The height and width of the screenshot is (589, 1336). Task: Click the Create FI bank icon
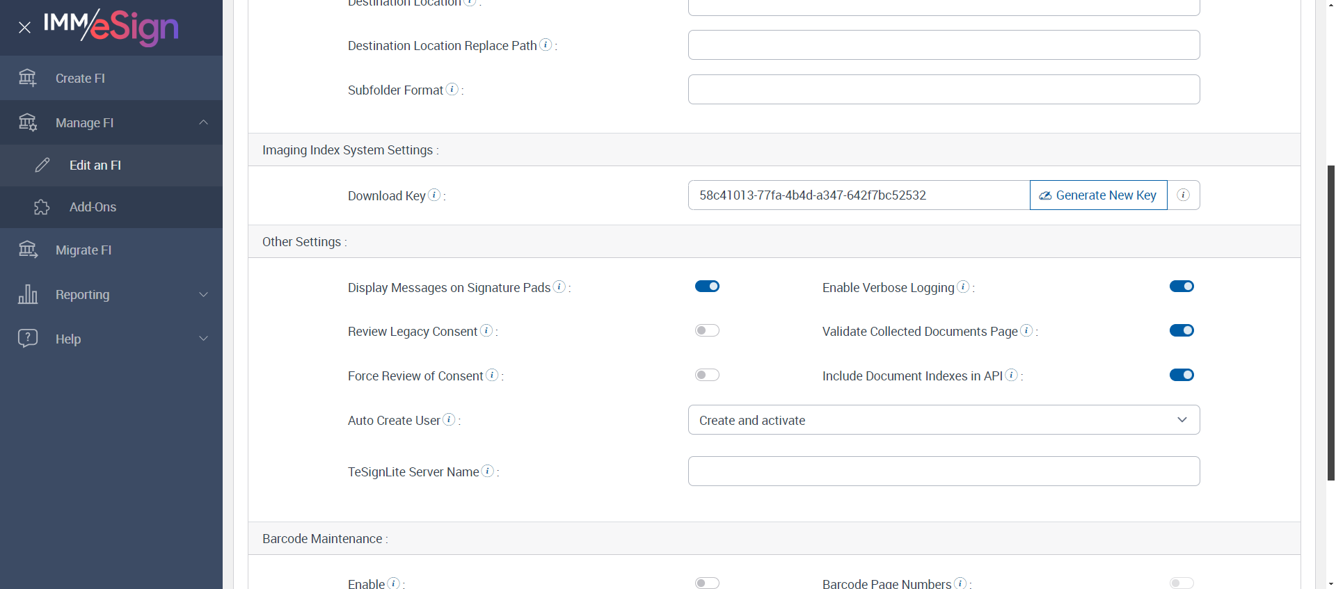pos(28,78)
